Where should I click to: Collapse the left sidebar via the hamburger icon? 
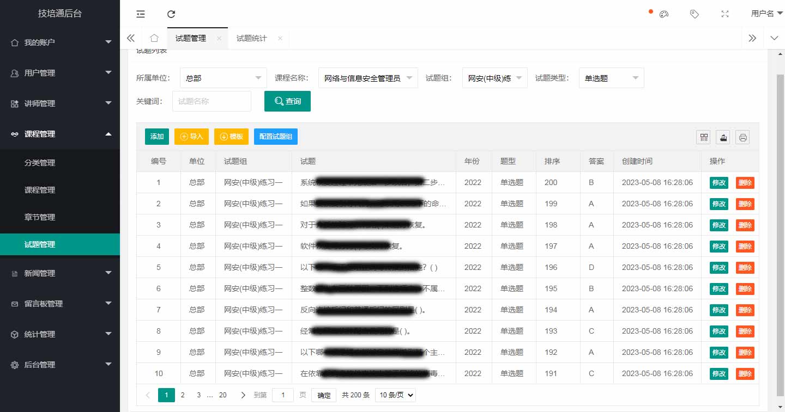click(x=140, y=14)
